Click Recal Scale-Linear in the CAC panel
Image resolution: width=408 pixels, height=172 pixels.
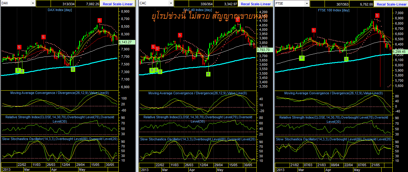256,4
